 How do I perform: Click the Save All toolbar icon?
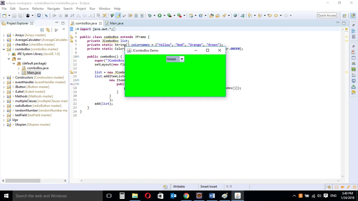click(x=20, y=16)
